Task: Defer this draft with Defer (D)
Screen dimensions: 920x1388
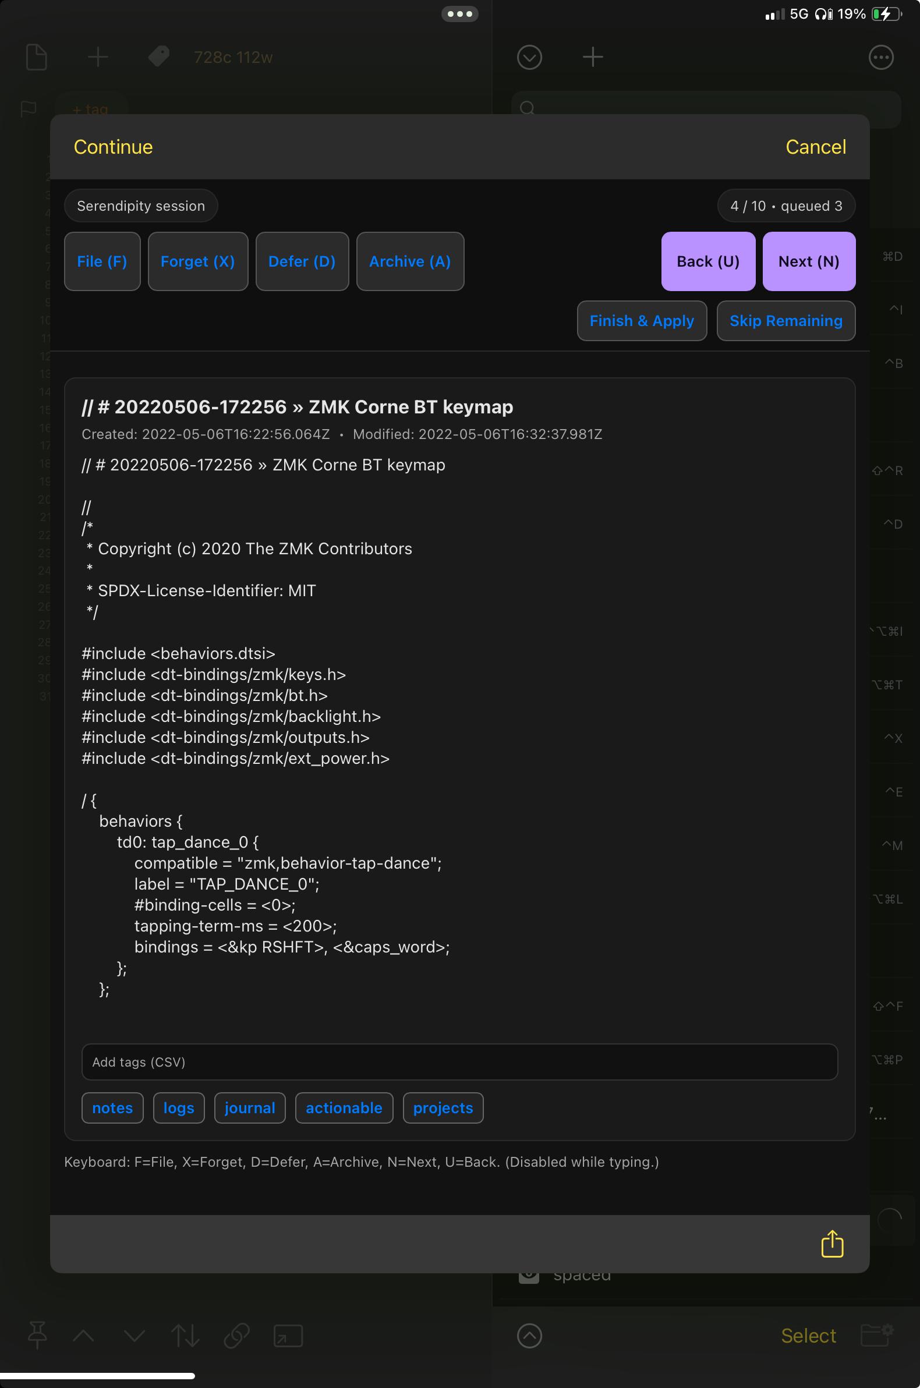Action: coord(302,261)
